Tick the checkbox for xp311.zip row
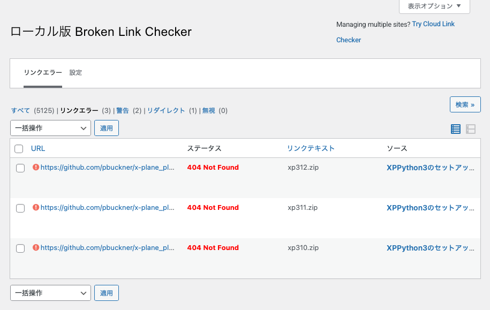Image resolution: width=490 pixels, height=310 pixels. [20, 208]
